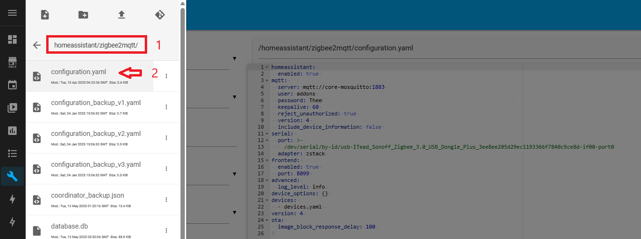The width and height of the screenshot is (641, 239).
Task: Click the file icon beside configuration_backup_v3.yaml
Action: (x=37, y=169)
